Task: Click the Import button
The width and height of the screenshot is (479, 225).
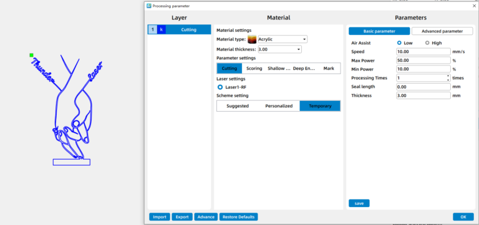Action: click(x=160, y=217)
